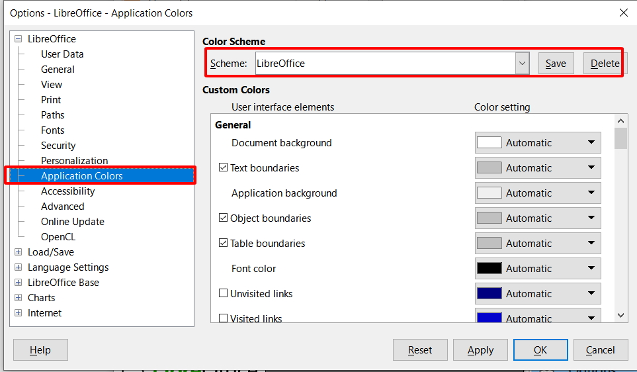Expand the Charts tree node
637x372 pixels.
19,298
